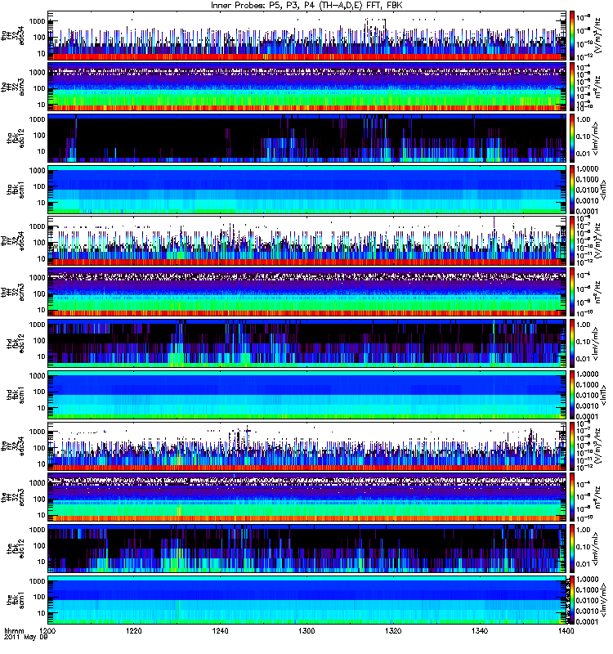Click the 'the fbk scm1' y-axis title
The image size is (613, 654).
(x=16, y=600)
